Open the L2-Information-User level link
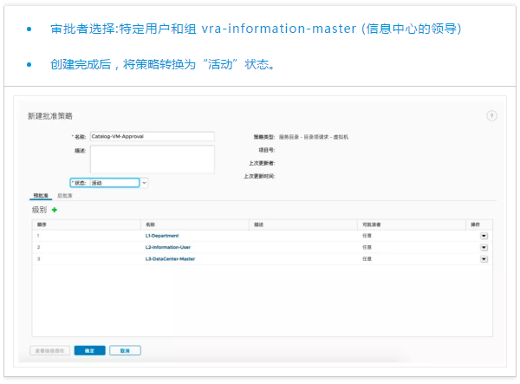Viewport: 520px width, 384px height. (x=167, y=247)
